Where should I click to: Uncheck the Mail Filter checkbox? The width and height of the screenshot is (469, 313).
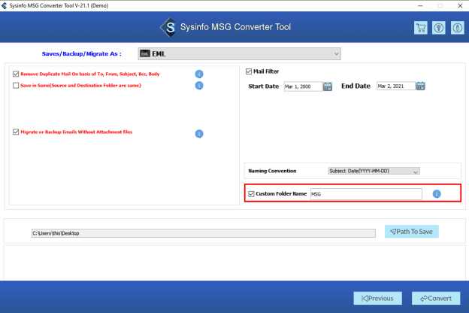(249, 71)
